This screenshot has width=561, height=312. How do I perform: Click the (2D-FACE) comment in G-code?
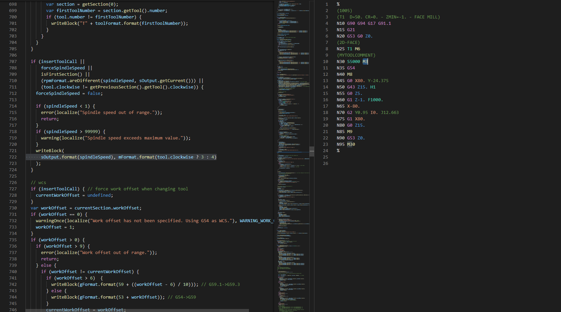[348, 43]
